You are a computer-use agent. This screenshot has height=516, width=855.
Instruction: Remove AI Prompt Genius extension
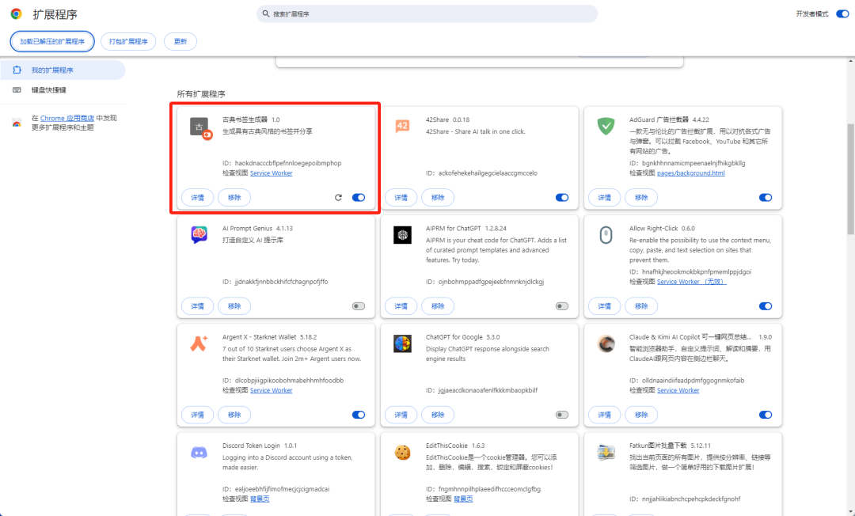tap(234, 306)
